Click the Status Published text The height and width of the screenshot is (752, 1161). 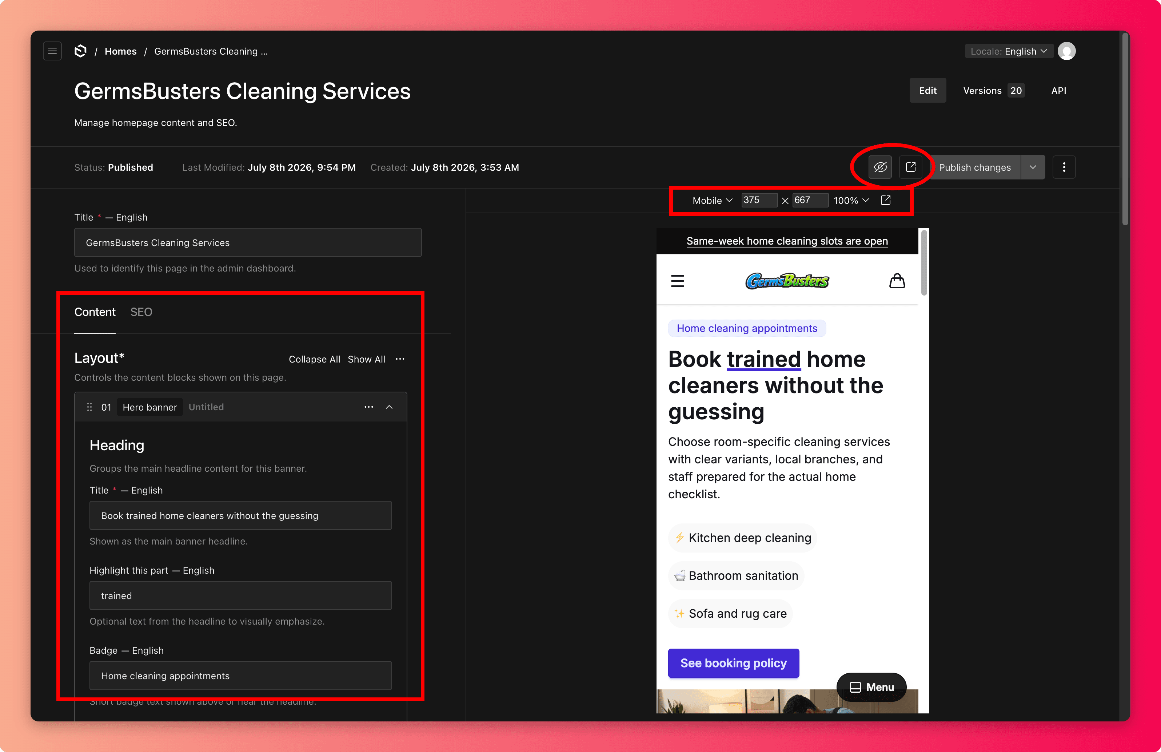(x=113, y=167)
